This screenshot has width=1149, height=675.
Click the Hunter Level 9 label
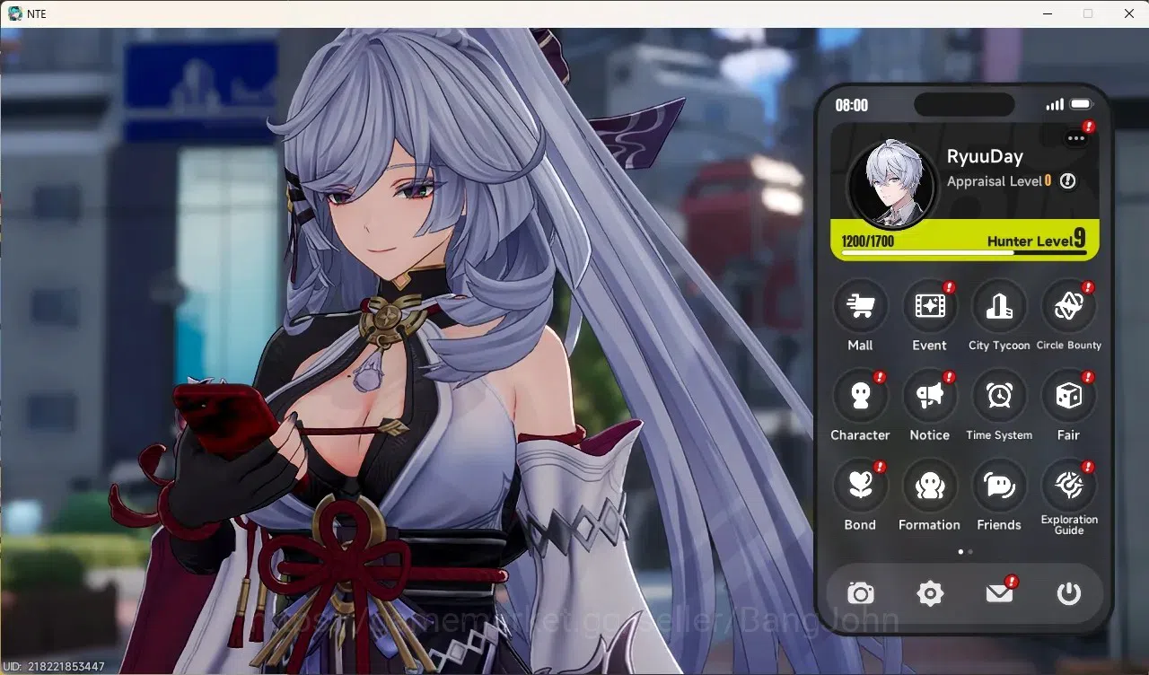(x=1037, y=240)
